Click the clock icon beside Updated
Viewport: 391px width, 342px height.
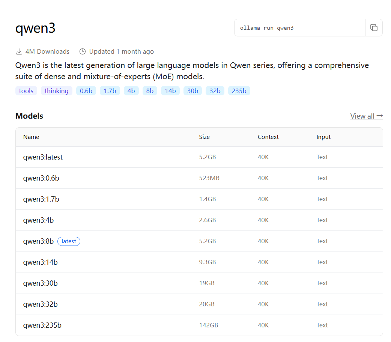click(83, 52)
